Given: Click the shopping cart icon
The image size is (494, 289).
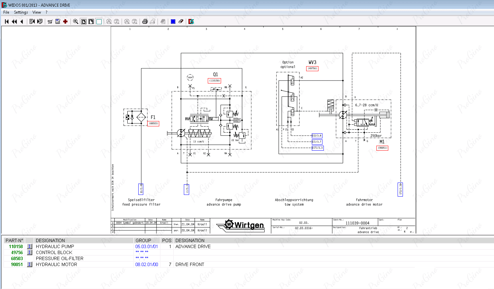Looking at the screenshot, I should pos(50,22).
